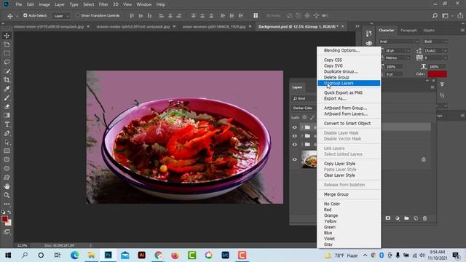466x262 pixels.
Task: Choose Duplicate Group from context menu
Action: [x=341, y=71]
